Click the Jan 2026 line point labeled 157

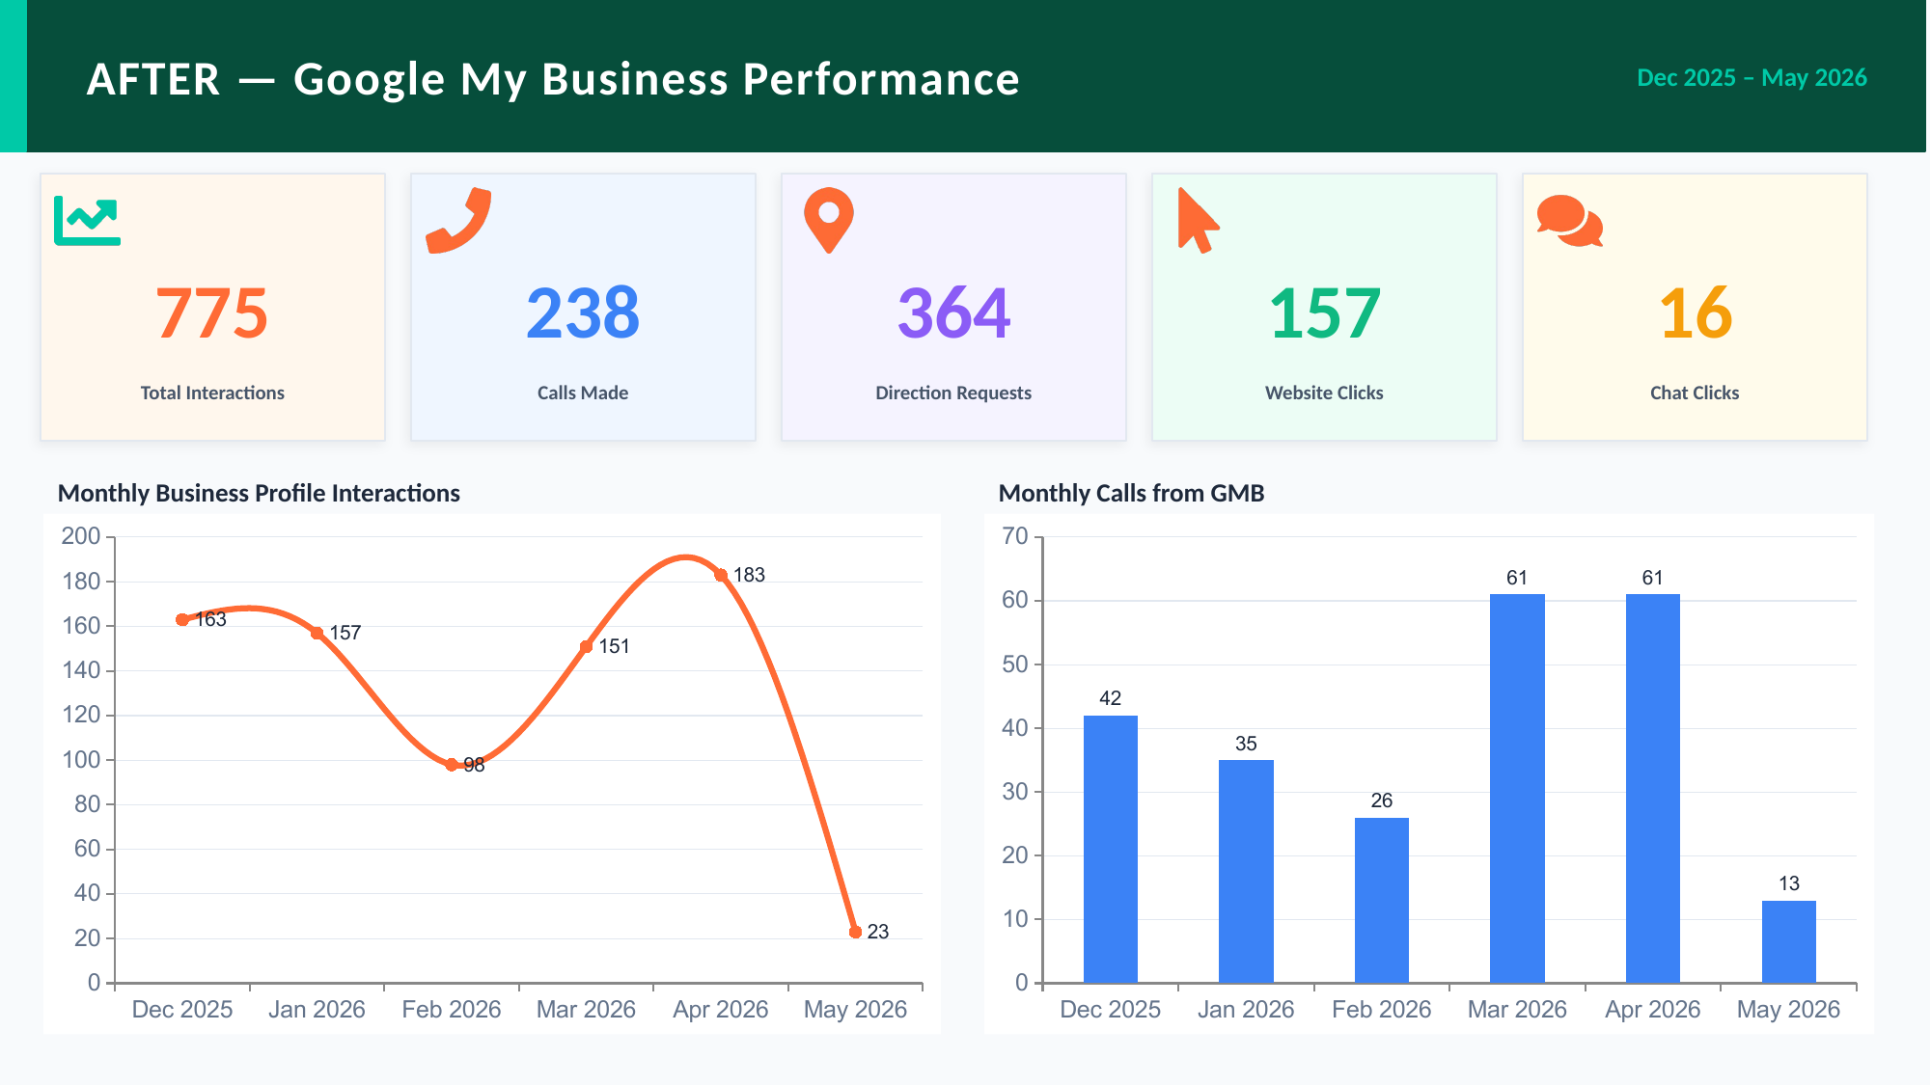317,633
